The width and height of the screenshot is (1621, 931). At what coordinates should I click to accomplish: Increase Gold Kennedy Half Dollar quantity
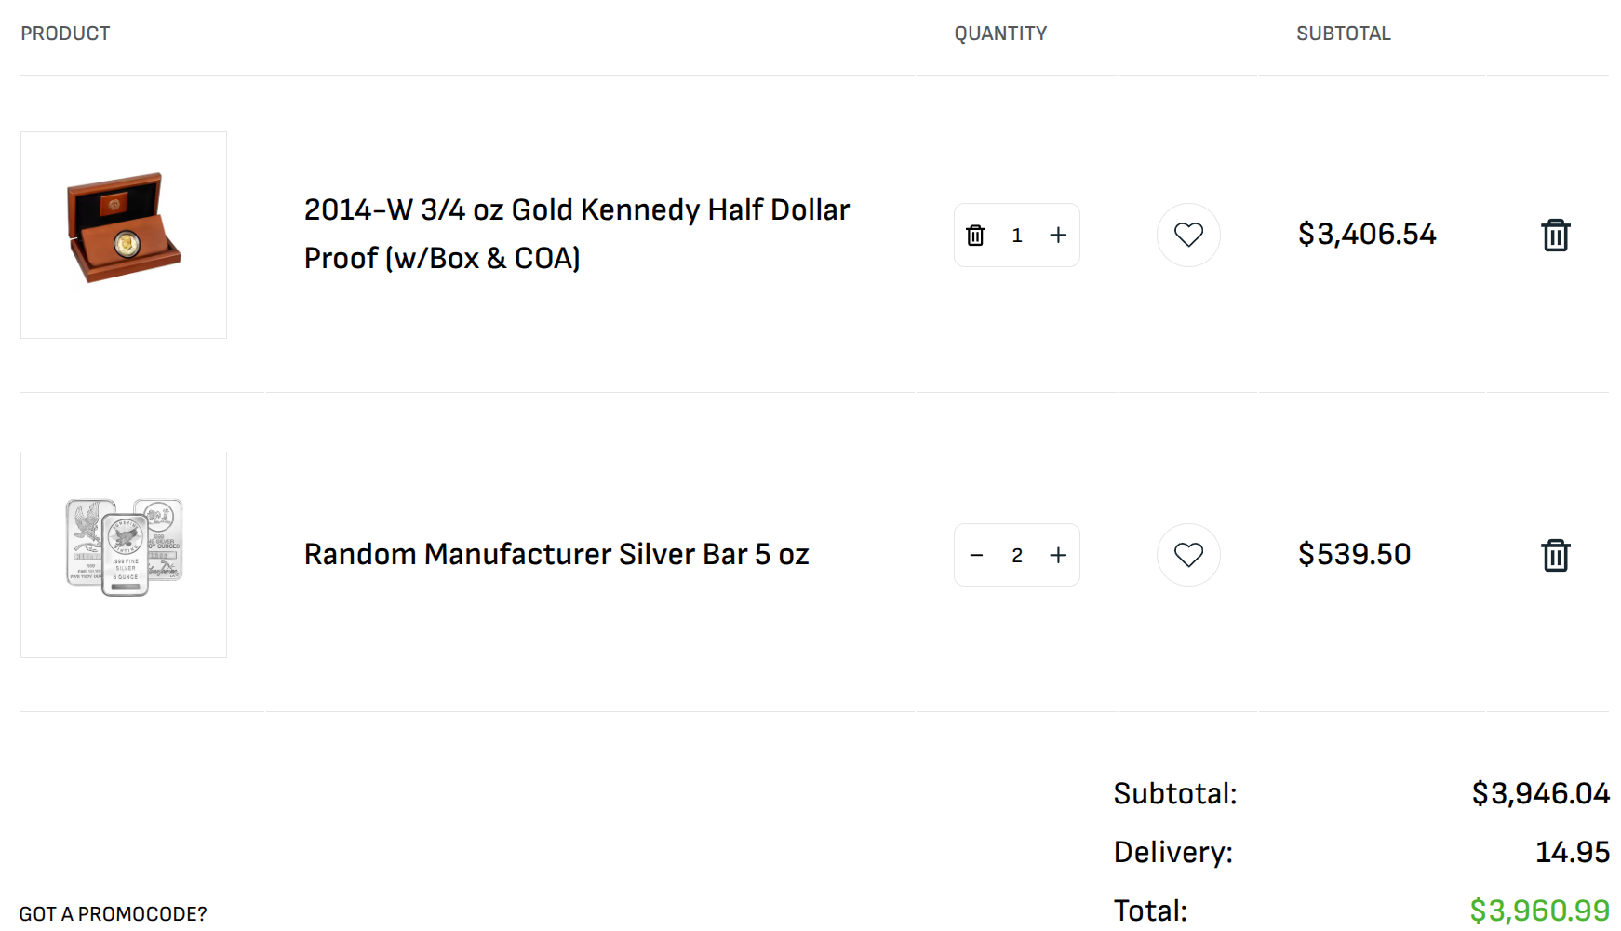click(x=1058, y=236)
